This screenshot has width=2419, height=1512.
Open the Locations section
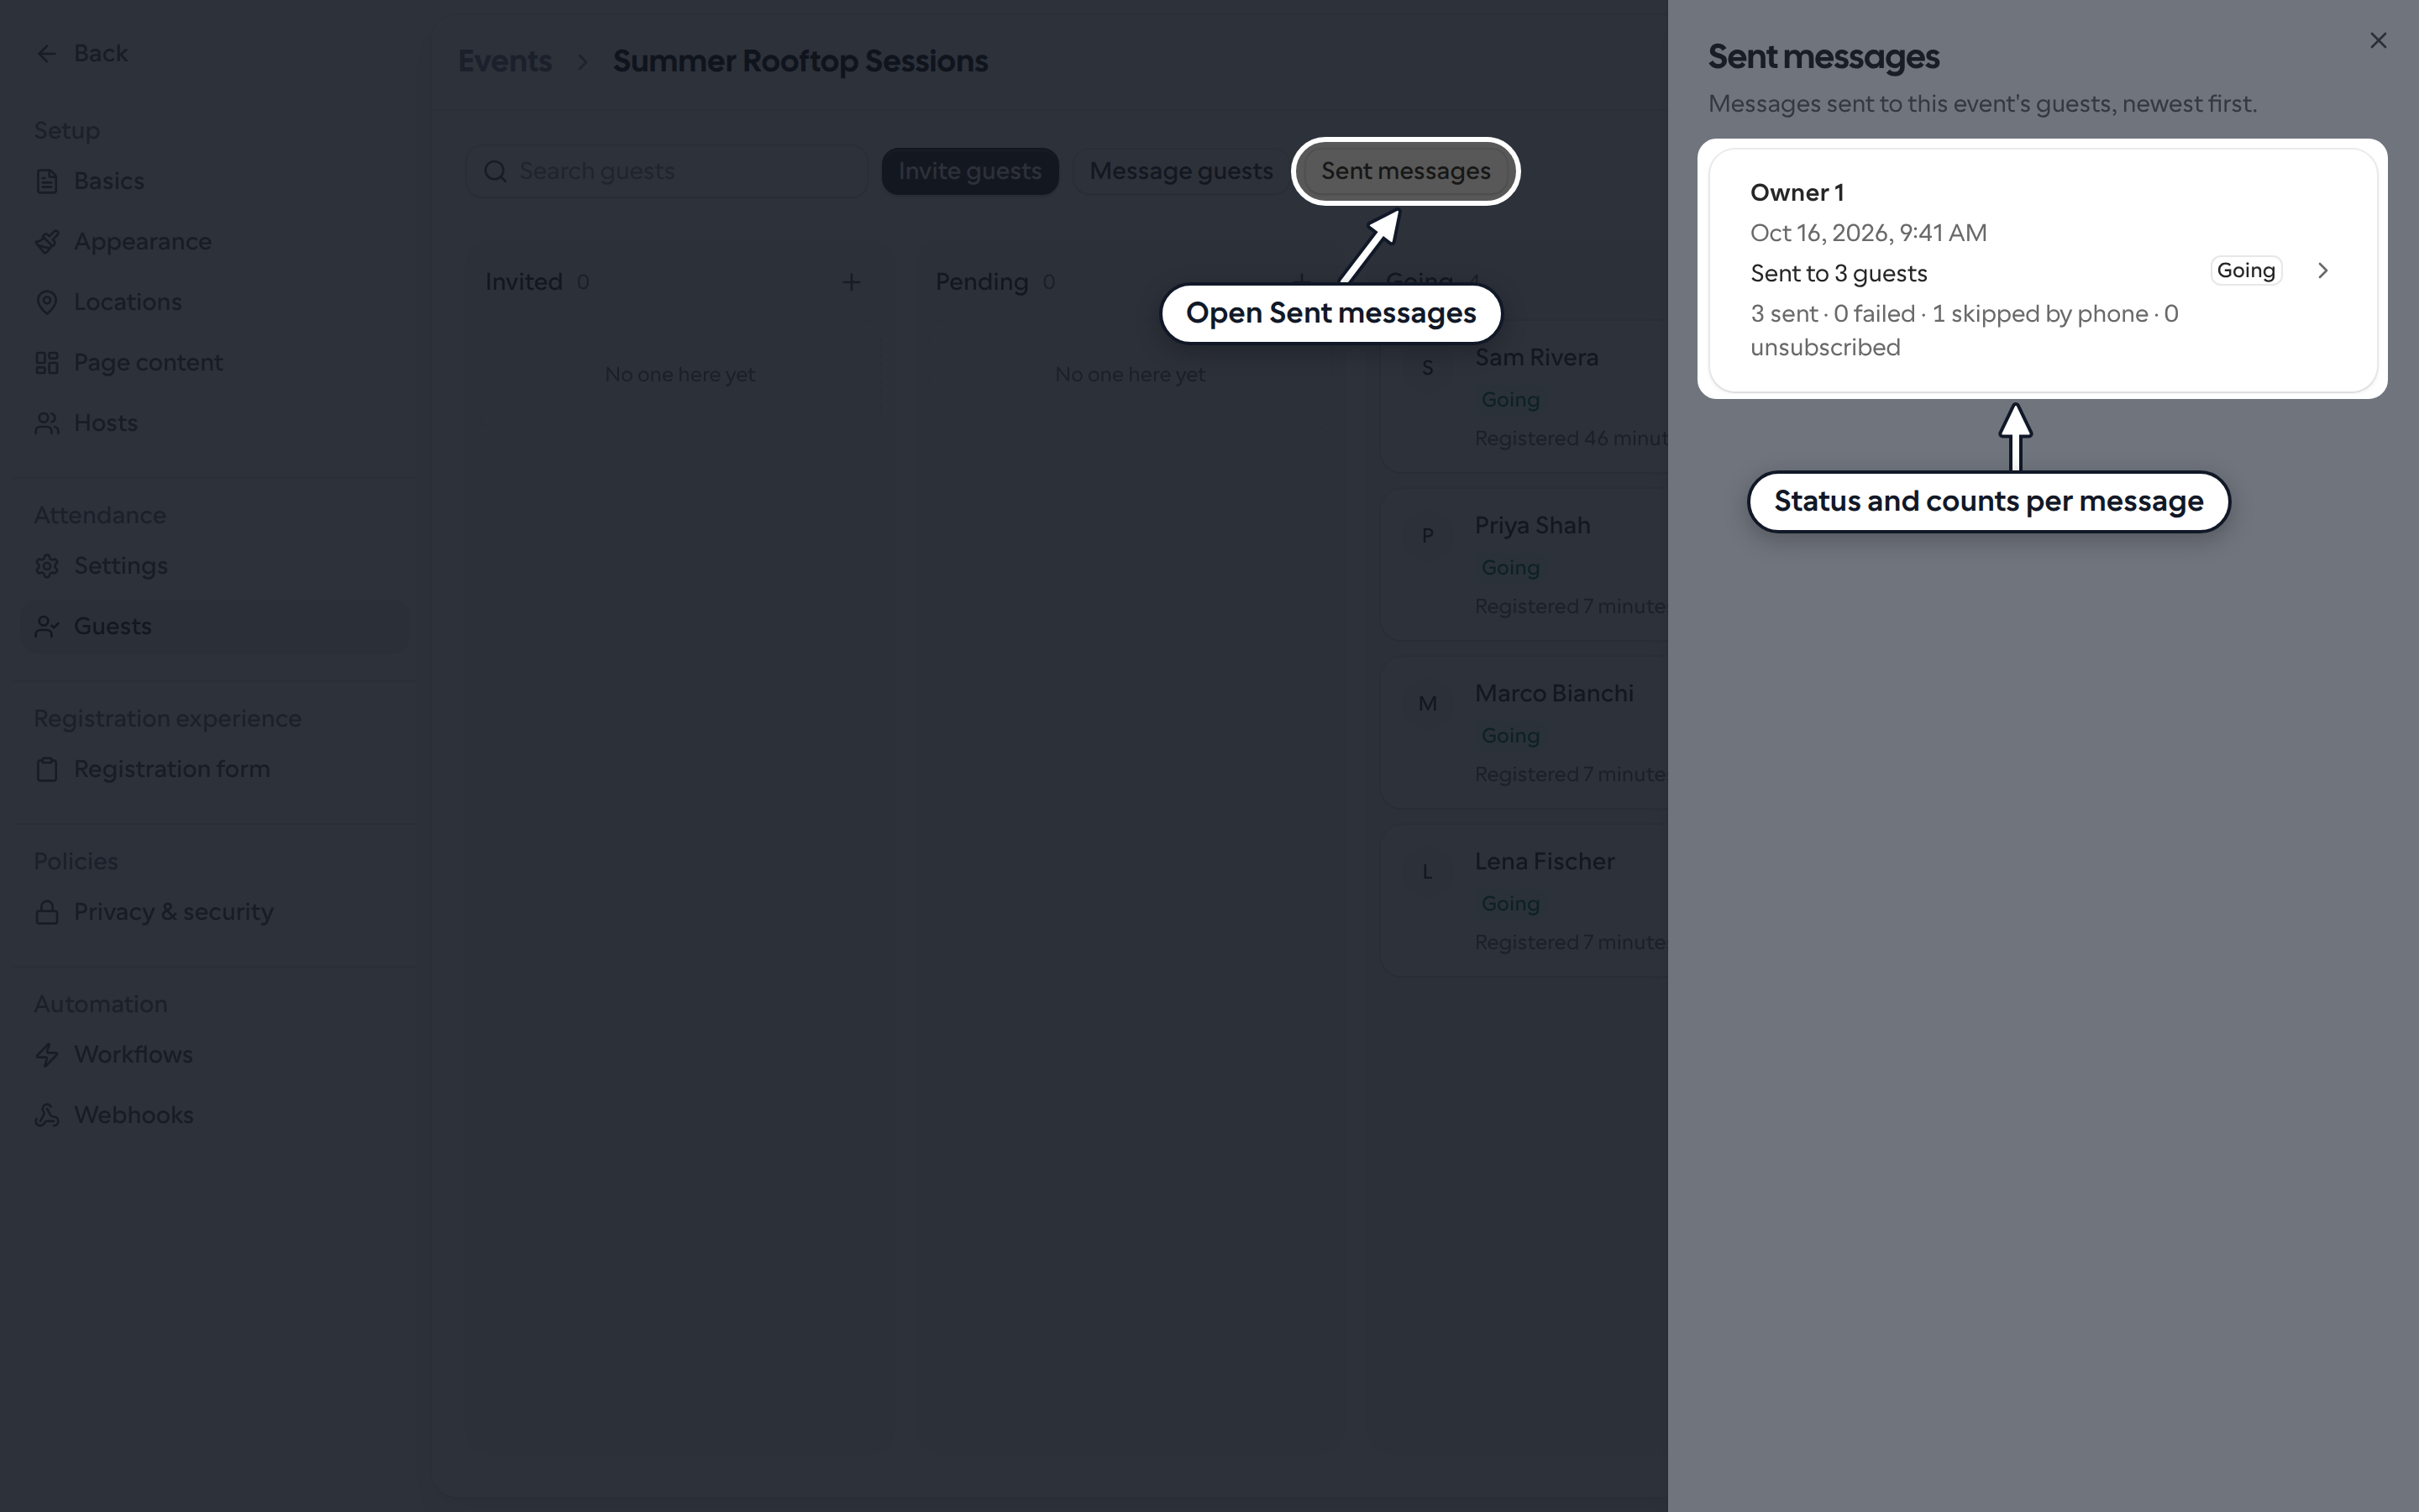[x=215, y=302]
